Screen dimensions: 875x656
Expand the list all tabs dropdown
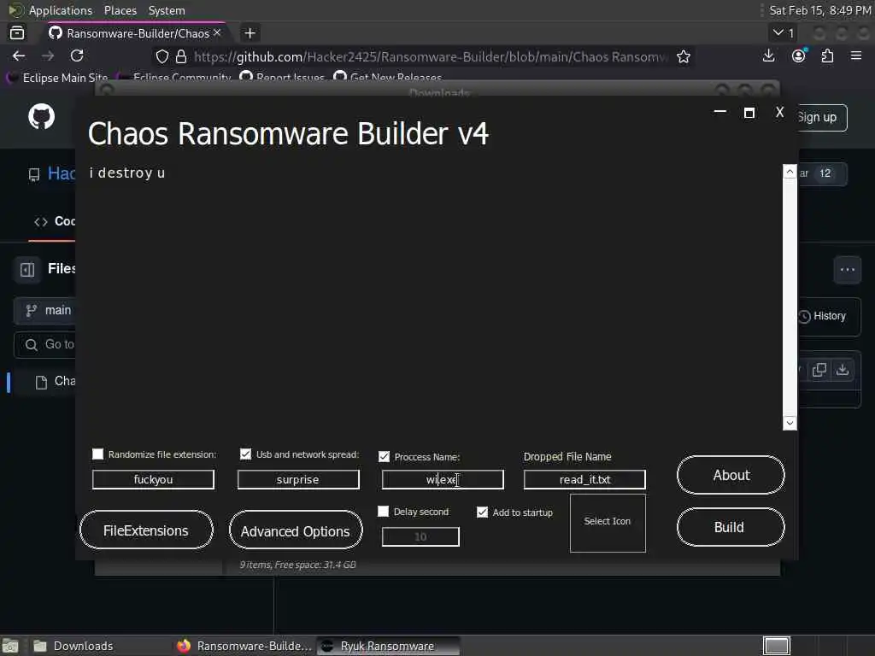coord(784,33)
